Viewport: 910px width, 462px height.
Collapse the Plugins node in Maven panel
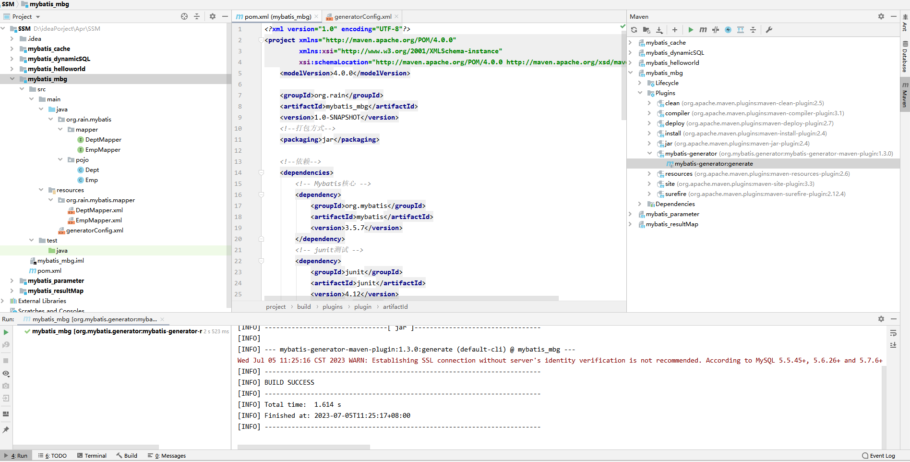pyautogui.click(x=640, y=93)
